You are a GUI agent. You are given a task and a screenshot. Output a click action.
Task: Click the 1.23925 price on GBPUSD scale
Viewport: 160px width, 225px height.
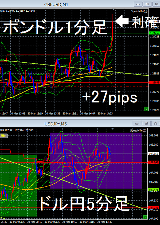(x=154, y=73)
